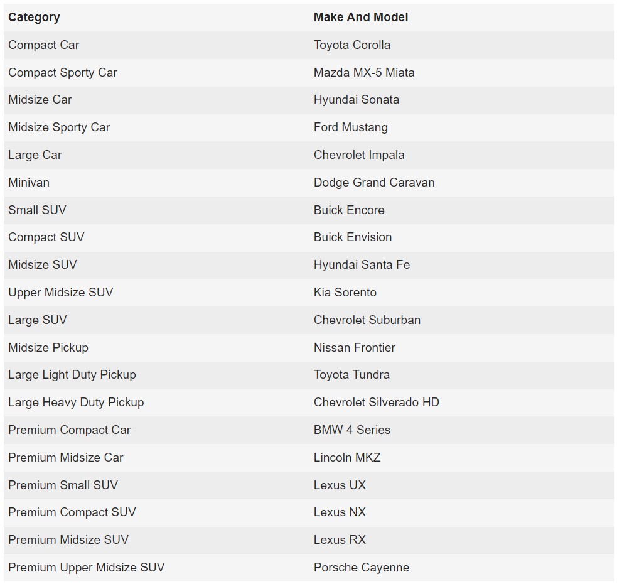Click the Mazda MX-5 Miata entry
The height and width of the screenshot is (584, 617).
(x=364, y=72)
